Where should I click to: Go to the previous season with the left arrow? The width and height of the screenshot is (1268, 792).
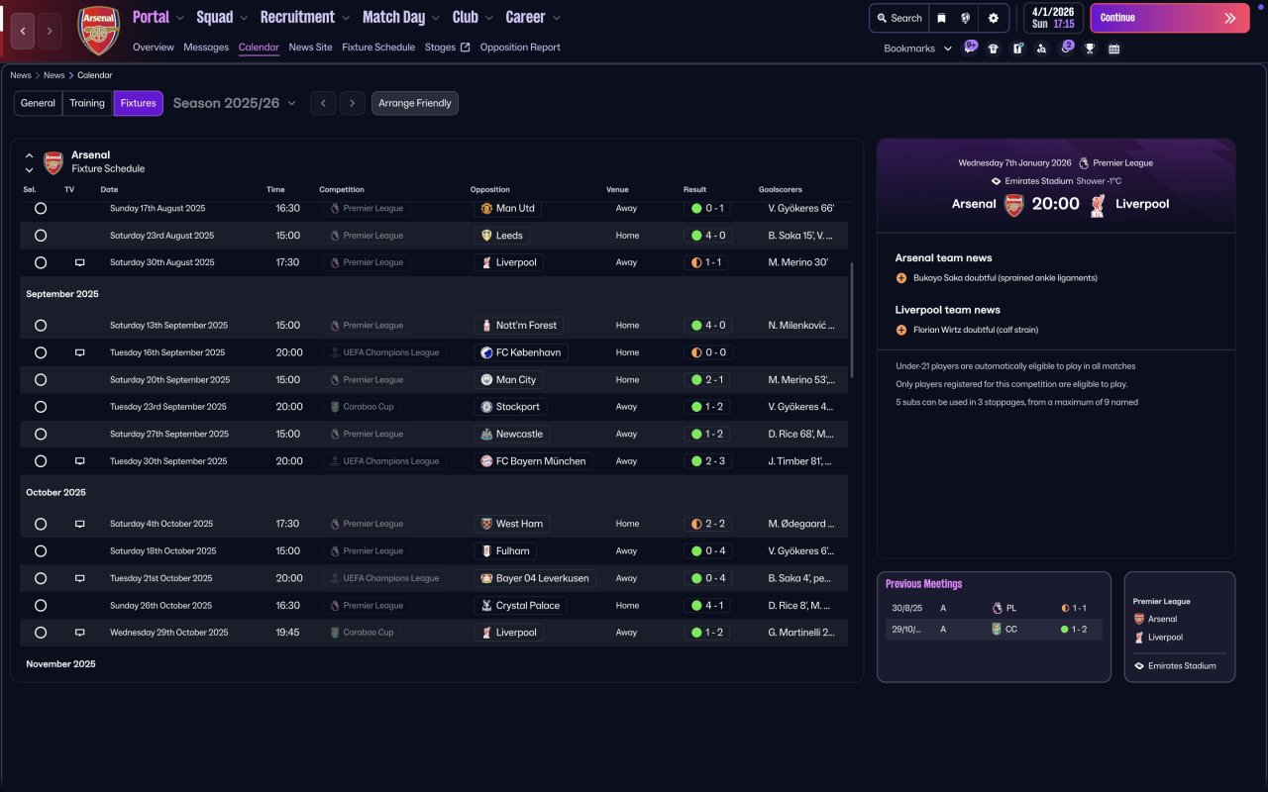(323, 103)
